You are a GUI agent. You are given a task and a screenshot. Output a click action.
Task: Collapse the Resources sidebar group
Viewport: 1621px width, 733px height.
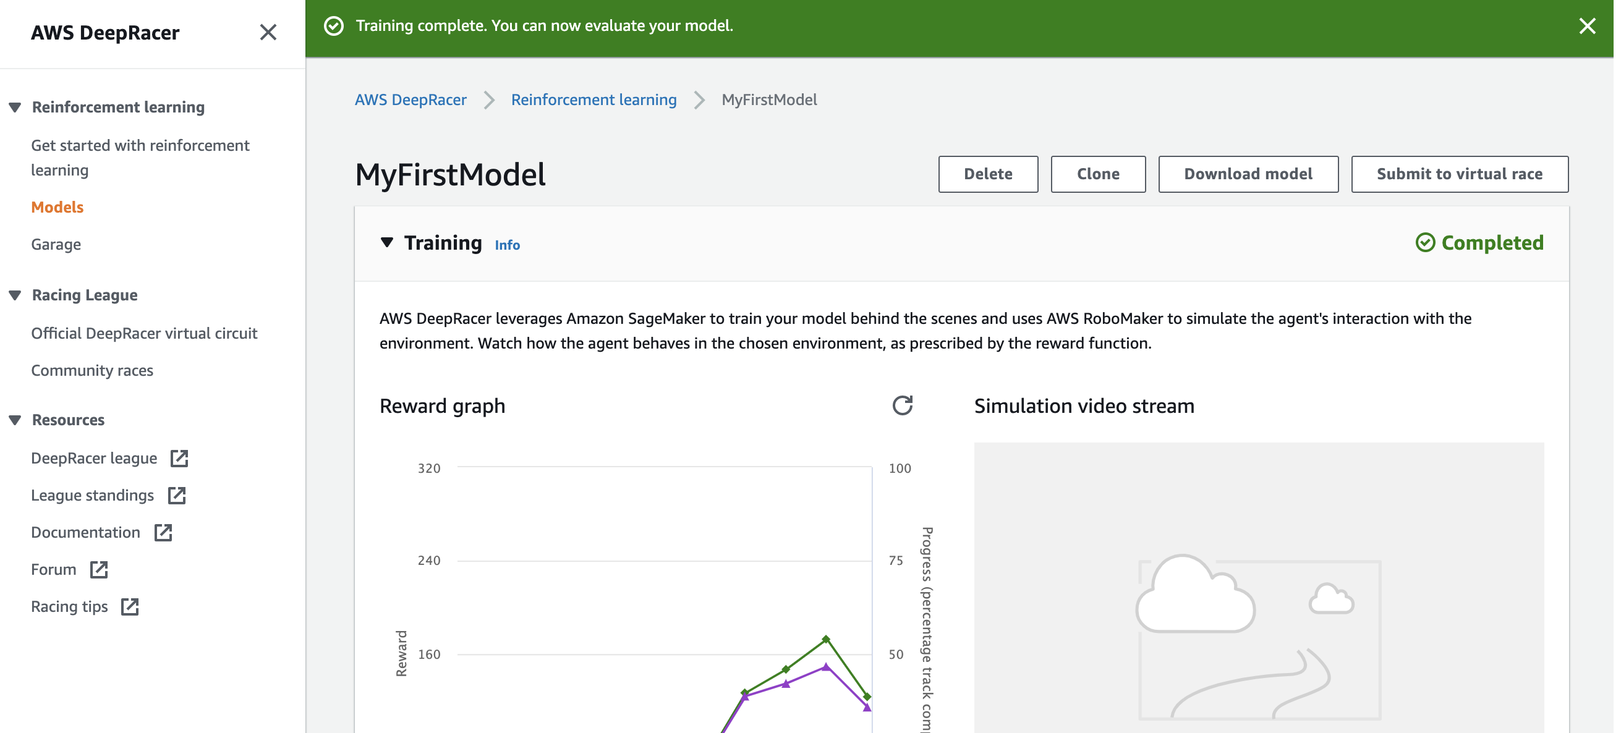pyautogui.click(x=15, y=420)
